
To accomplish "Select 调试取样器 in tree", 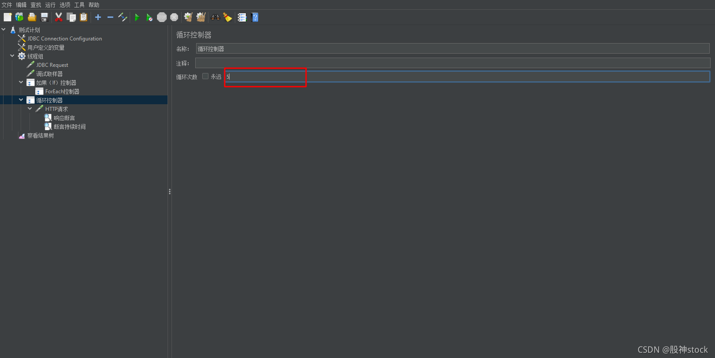I will pyautogui.click(x=49, y=74).
